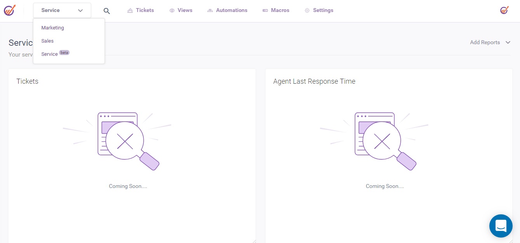Click the Automations workflow icon
The width and height of the screenshot is (520, 243).
(210, 10)
